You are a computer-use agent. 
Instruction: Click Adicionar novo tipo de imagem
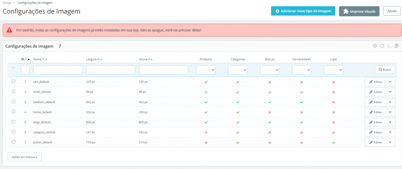(303, 11)
